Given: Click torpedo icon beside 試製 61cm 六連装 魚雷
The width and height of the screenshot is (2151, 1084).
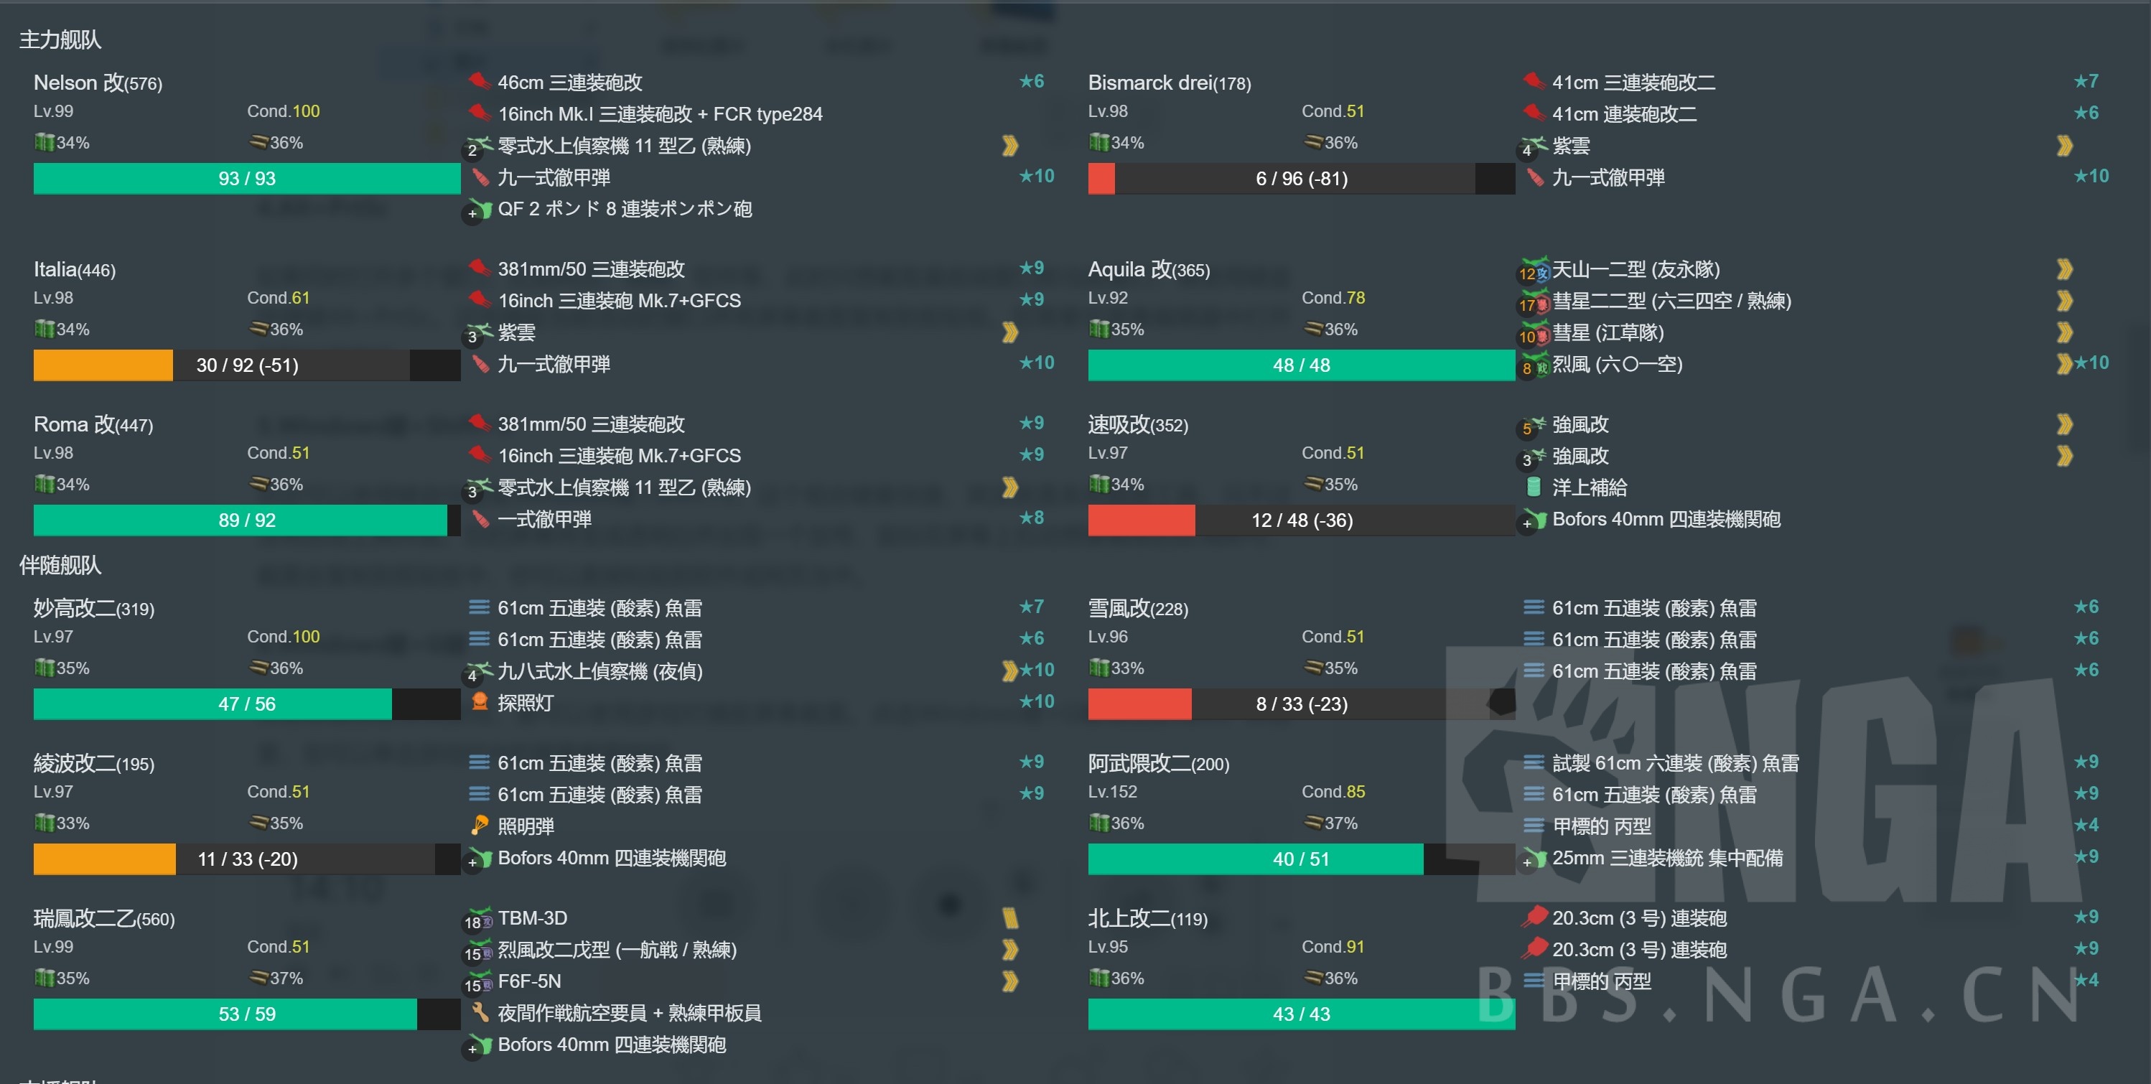Looking at the screenshot, I should point(1533,762).
